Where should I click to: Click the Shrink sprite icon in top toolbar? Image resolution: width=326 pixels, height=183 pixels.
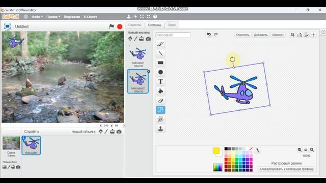click(x=148, y=17)
